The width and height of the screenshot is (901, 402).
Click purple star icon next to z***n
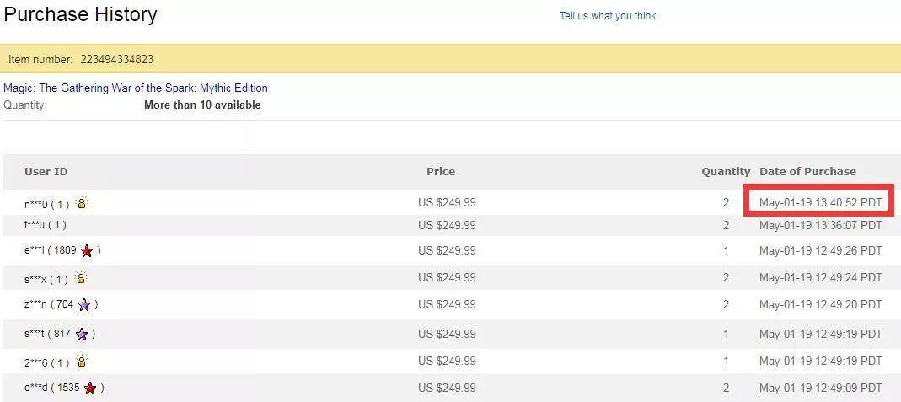tap(84, 305)
